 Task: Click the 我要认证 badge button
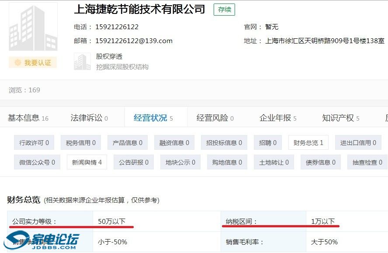click(x=33, y=63)
